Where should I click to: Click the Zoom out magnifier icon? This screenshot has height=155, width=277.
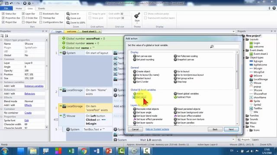tap(68, 18)
